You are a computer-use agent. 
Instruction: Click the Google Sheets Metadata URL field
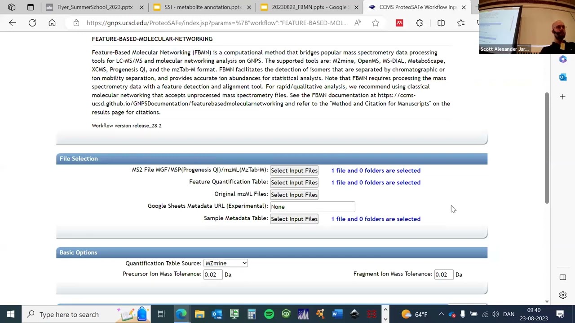coord(312,207)
